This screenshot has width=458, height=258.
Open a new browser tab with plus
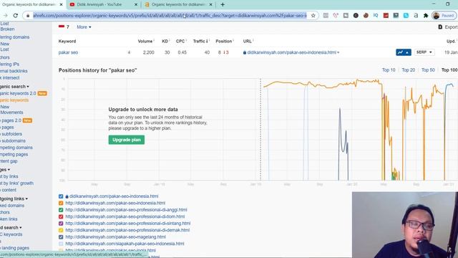pyautogui.click(x=223, y=4)
